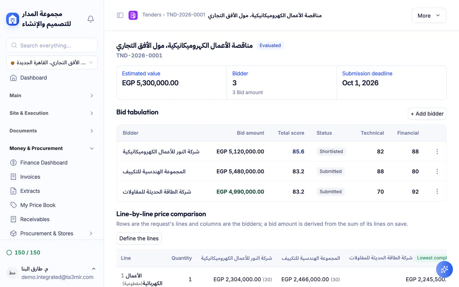Click the total score 85.6
Screen dimensions: 459x287
298,152
